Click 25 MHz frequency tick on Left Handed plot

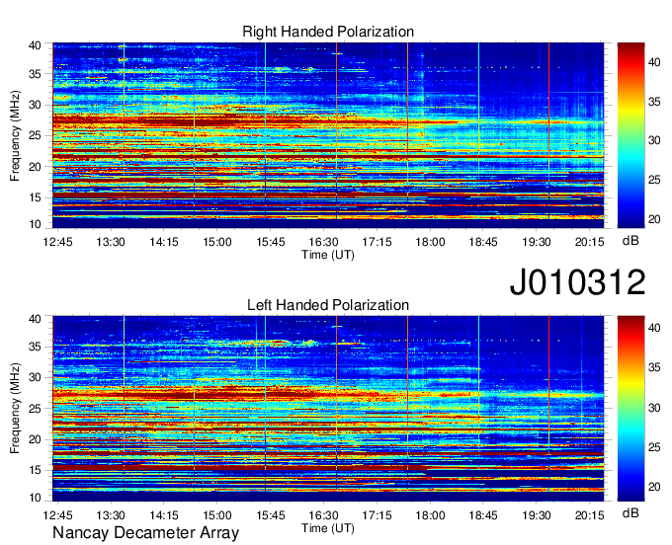[x=35, y=409]
